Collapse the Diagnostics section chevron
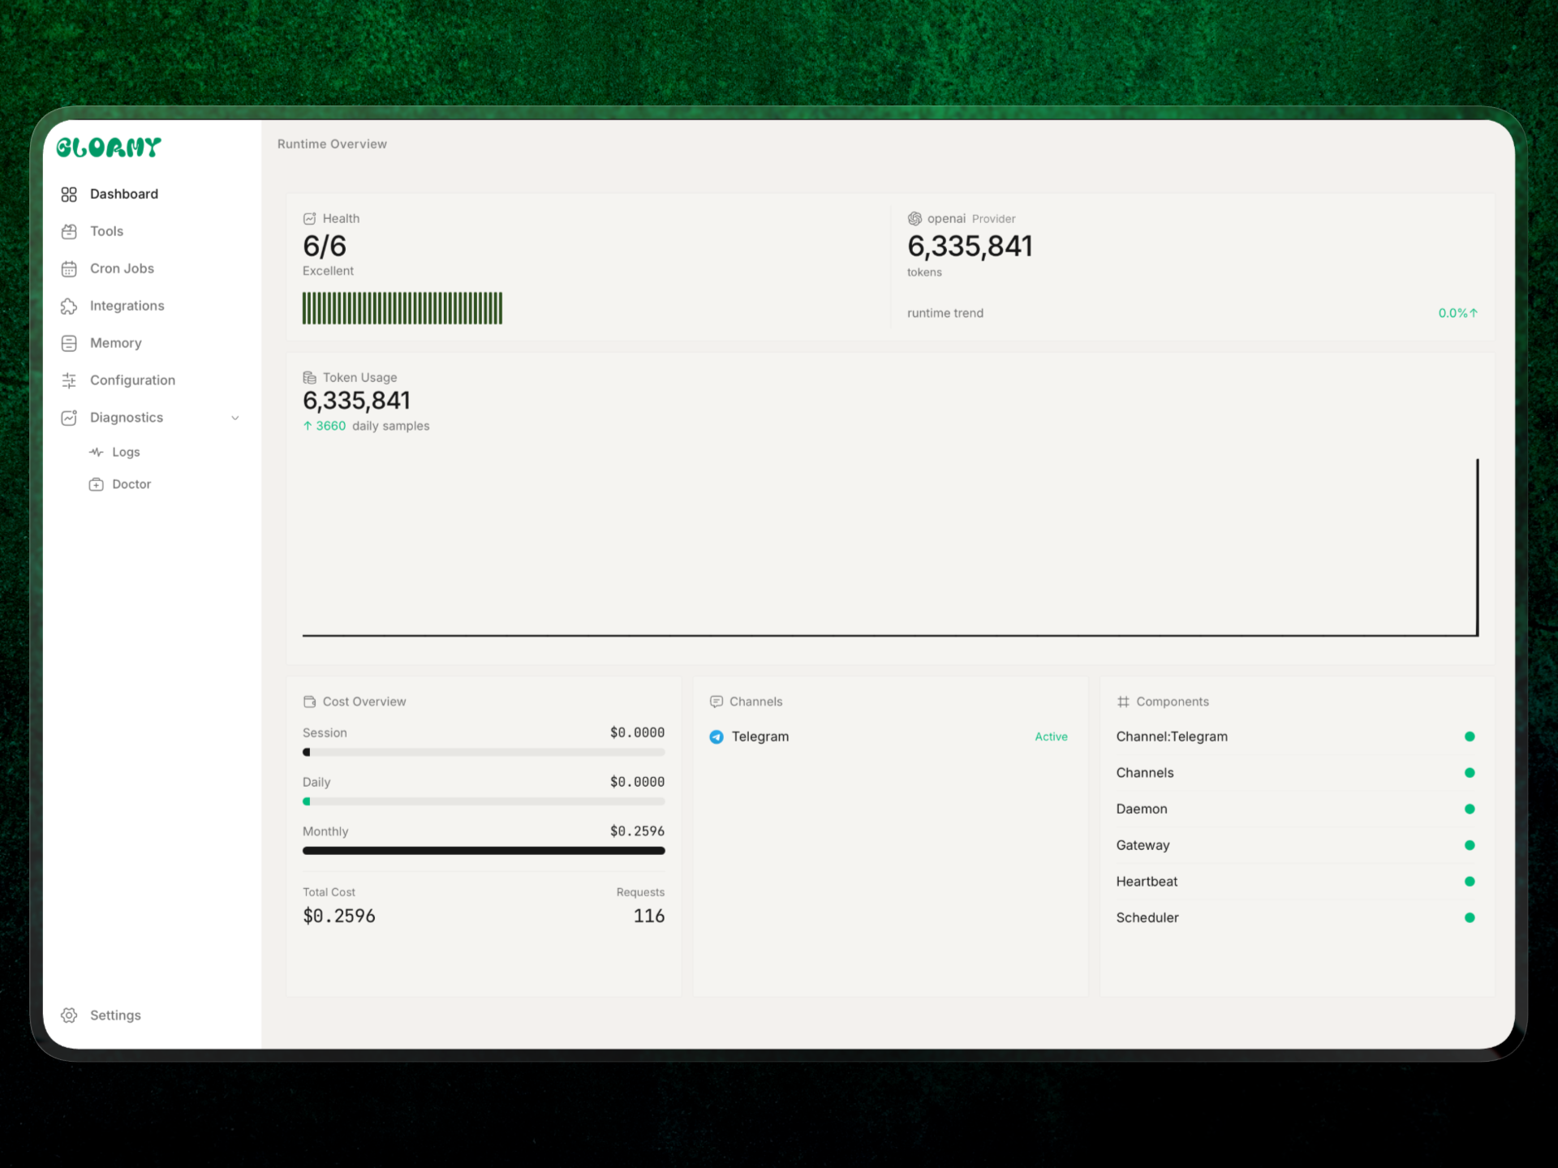The width and height of the screenshot is (1558, 1168). click(x=235, y=419)
